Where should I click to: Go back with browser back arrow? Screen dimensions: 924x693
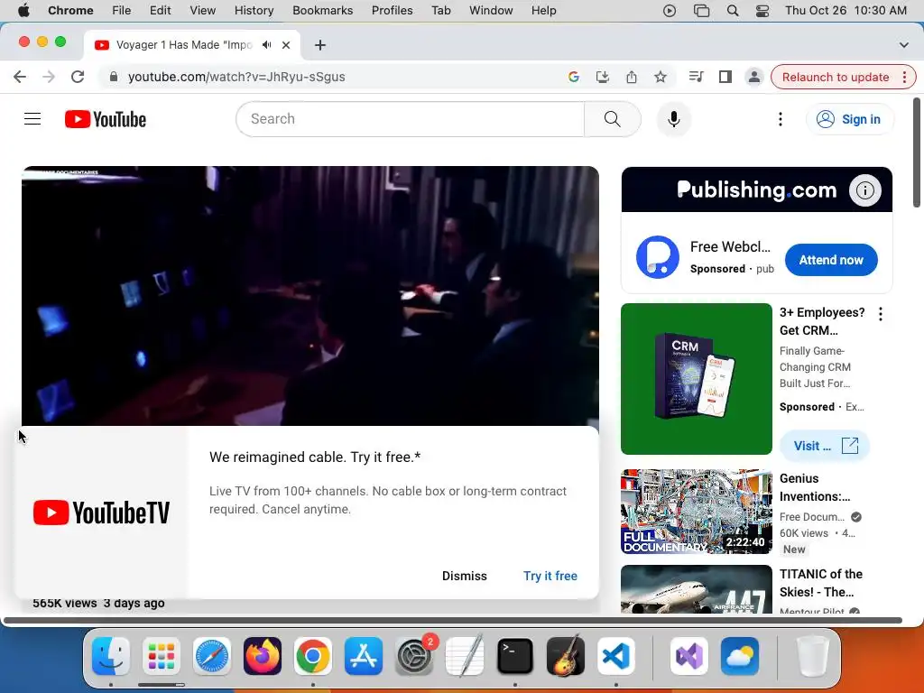point(20,77)
